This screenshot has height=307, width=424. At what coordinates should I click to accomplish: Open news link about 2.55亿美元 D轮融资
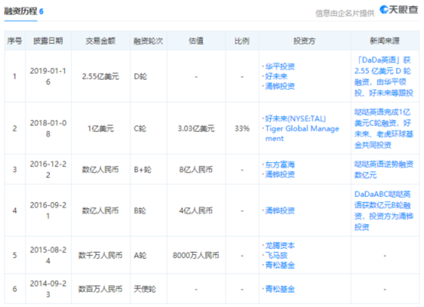click(x=384, y=76)
